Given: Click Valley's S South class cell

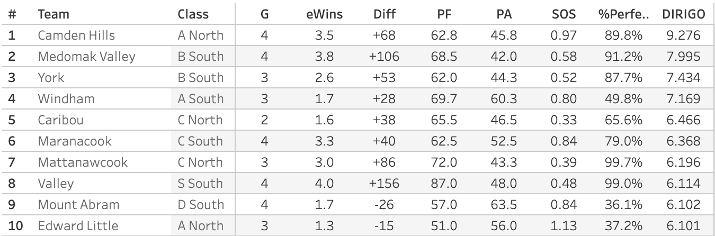Looking at the screenshot, I should [x=200, y=184].
